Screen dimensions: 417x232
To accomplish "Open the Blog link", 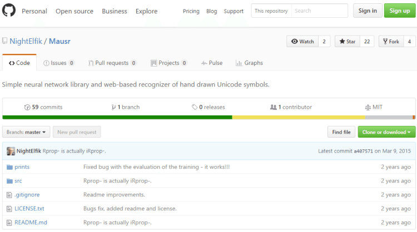I will coord(212,11).
